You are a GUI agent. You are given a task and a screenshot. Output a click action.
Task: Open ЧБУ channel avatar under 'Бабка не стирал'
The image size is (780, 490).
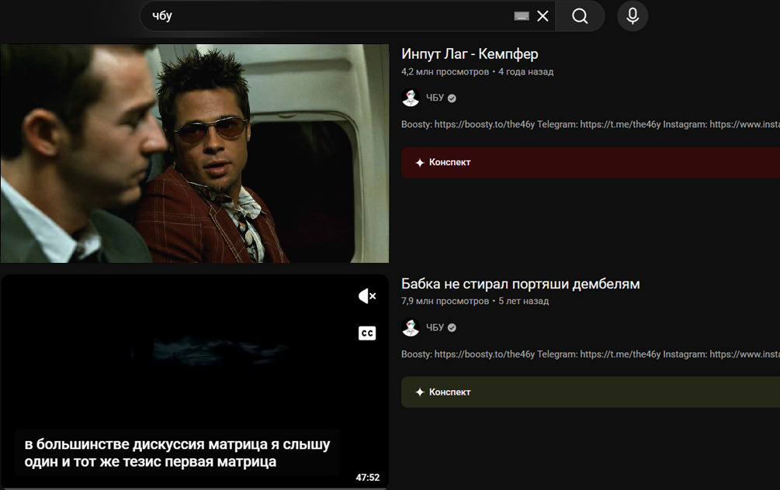point(411,327)
